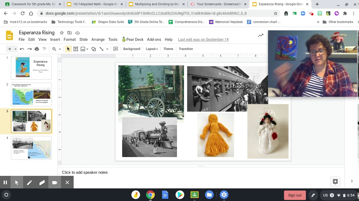Expand the new slide layout arrow
Screen dimensions: 359x201
click(x=15, y=49)
